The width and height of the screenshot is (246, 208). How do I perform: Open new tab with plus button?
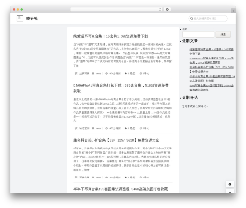233,11
